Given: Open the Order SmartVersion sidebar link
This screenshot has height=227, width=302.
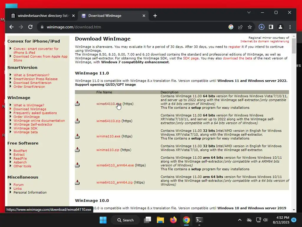Looking at the screenshot, I should point(29,87).
